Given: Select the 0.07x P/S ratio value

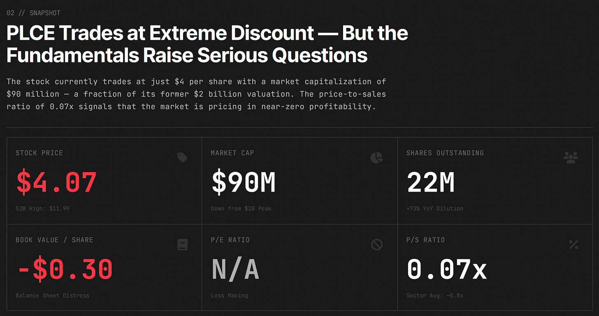Looking at the screenshot, I should pyautogui.click(x=447, y=270).
